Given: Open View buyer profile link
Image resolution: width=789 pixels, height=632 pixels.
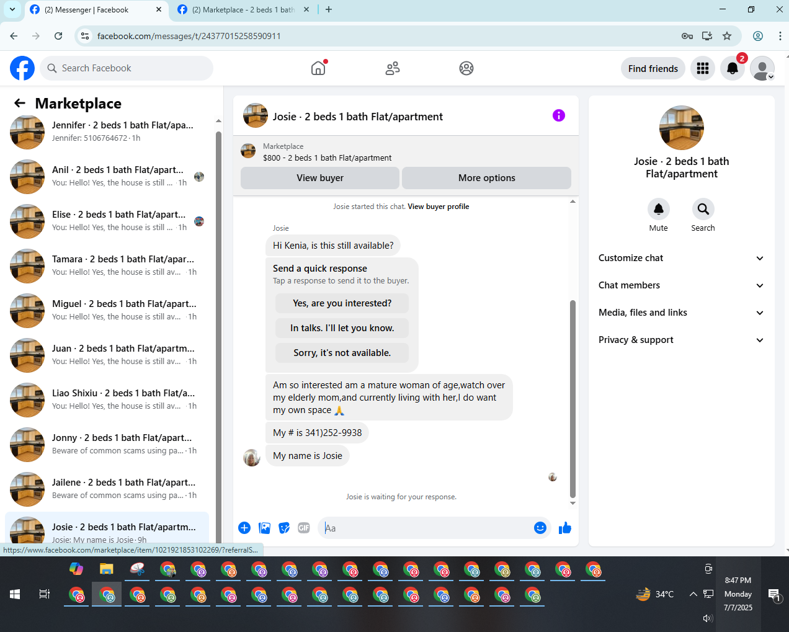Looking at the screenshot, I should coord(439,207).
